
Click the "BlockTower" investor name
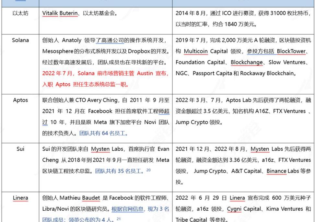coord(291,51)
